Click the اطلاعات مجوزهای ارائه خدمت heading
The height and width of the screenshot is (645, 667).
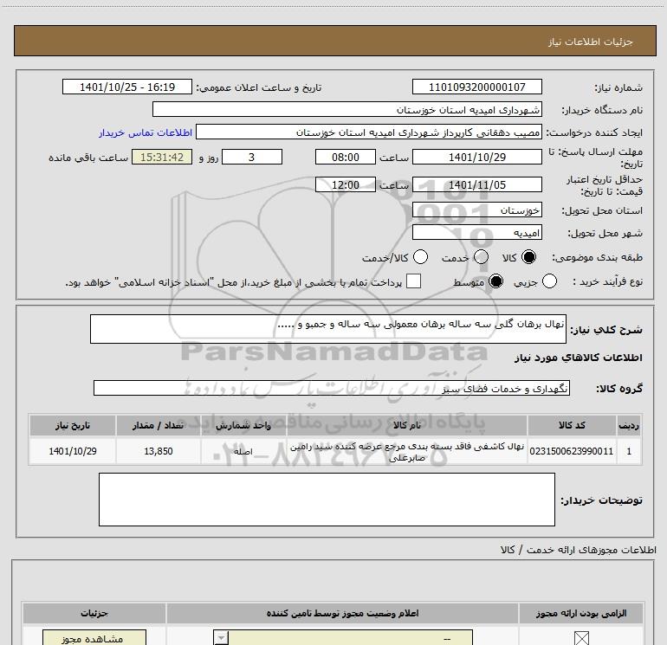point(578,550)
